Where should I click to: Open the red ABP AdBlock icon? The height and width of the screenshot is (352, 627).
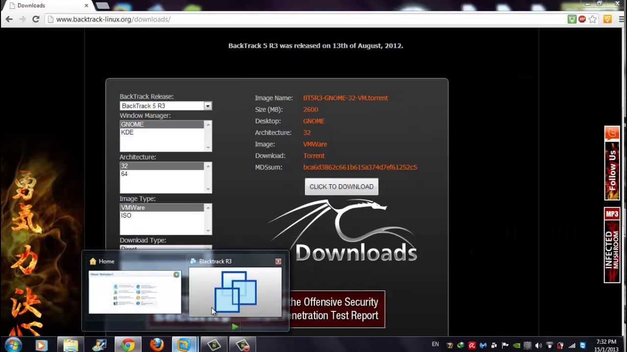coord(582,19)
